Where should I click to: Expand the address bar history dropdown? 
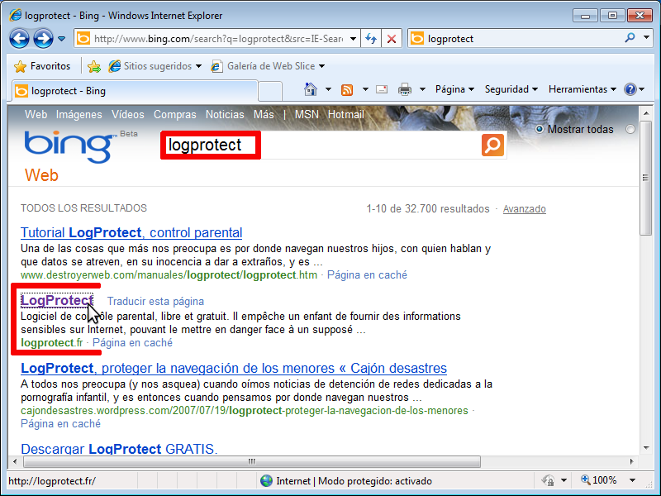tap(354, 39)
